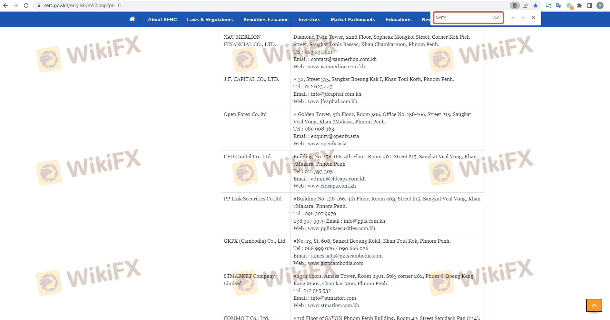The image size is (610, 320).
Task: Open the profile avatar G
Action: [x=600, y=5]
